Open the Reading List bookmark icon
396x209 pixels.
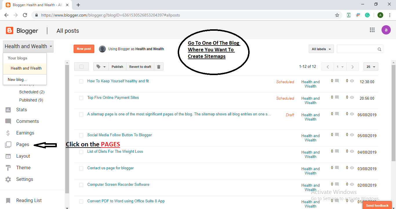pyautogui.click(x=8, y=200)
